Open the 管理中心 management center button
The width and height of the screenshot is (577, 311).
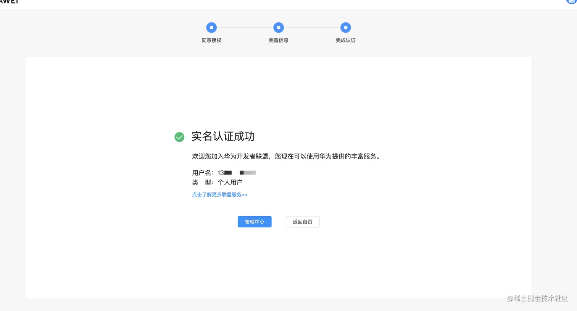click(x=255, y=222)
